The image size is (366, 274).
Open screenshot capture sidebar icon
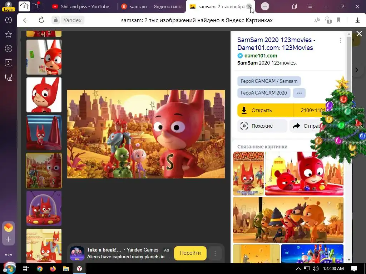click(x=9, y=77)
